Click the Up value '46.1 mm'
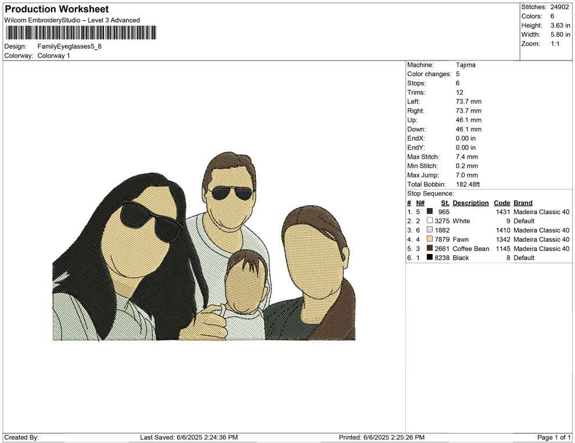 click(x=469, y=120)
